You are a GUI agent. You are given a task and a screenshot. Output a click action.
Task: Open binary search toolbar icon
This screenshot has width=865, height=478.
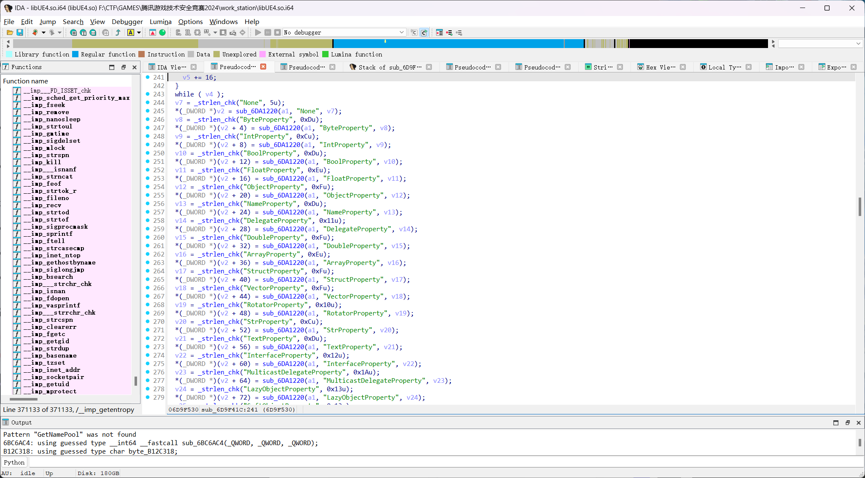73,32
